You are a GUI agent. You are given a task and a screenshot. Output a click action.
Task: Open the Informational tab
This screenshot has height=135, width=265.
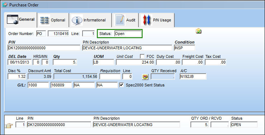tap(90, 20)
